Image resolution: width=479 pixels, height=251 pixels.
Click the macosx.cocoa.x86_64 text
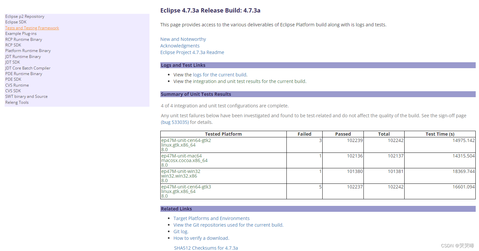pos(184,160)
